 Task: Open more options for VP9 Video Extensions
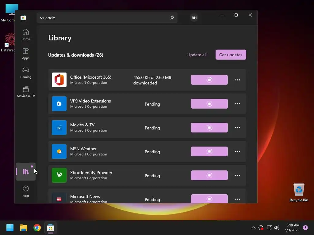(x=238, y=104)
